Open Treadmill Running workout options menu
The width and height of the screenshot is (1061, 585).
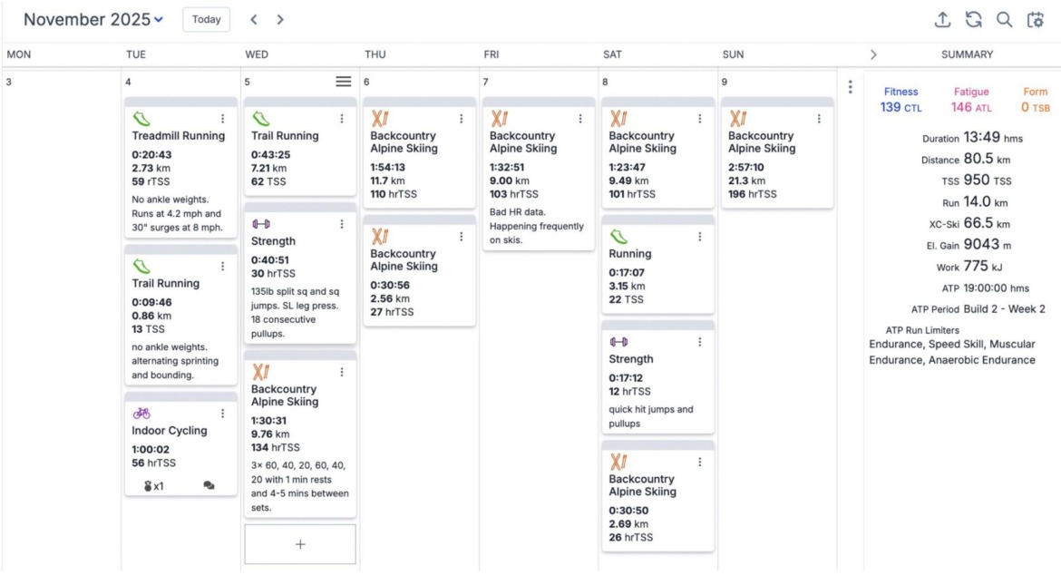[222, 119]
